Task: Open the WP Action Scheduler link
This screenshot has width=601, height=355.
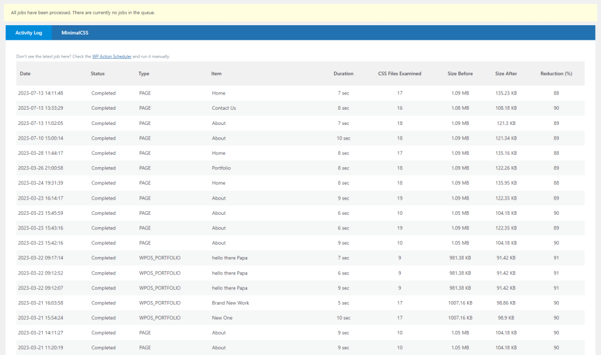Action: 112,56
